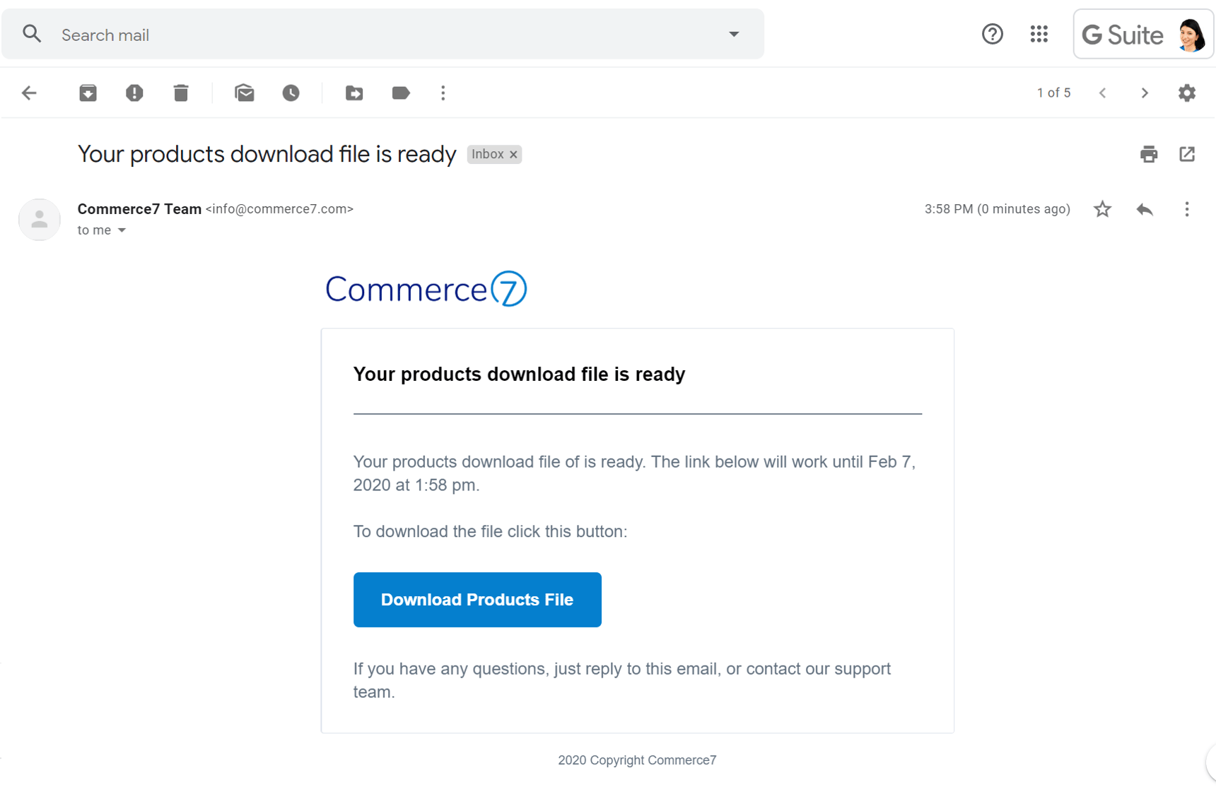Expand the search options dropdown arrow
Image resolution: width=1216 pixels, height=792 pixels.
click(734, 35)
